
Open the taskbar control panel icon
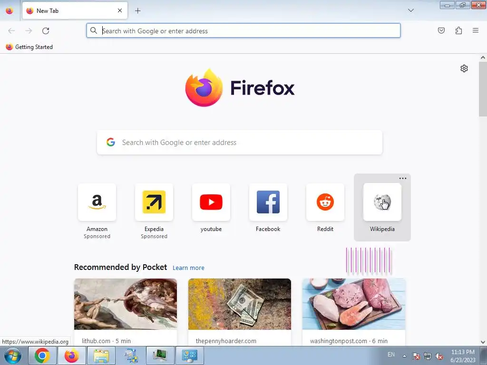click(x=190, y=355)
